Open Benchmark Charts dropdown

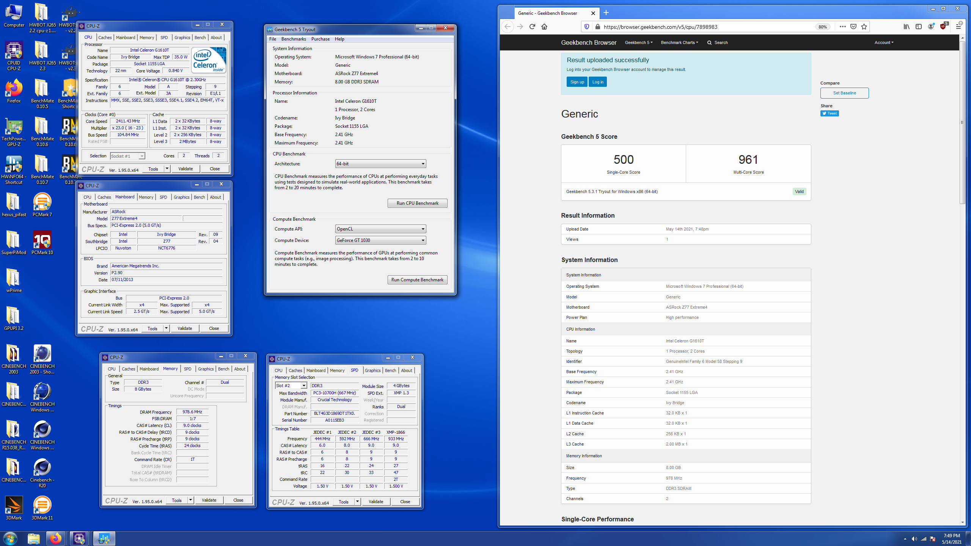coord(679,42)
